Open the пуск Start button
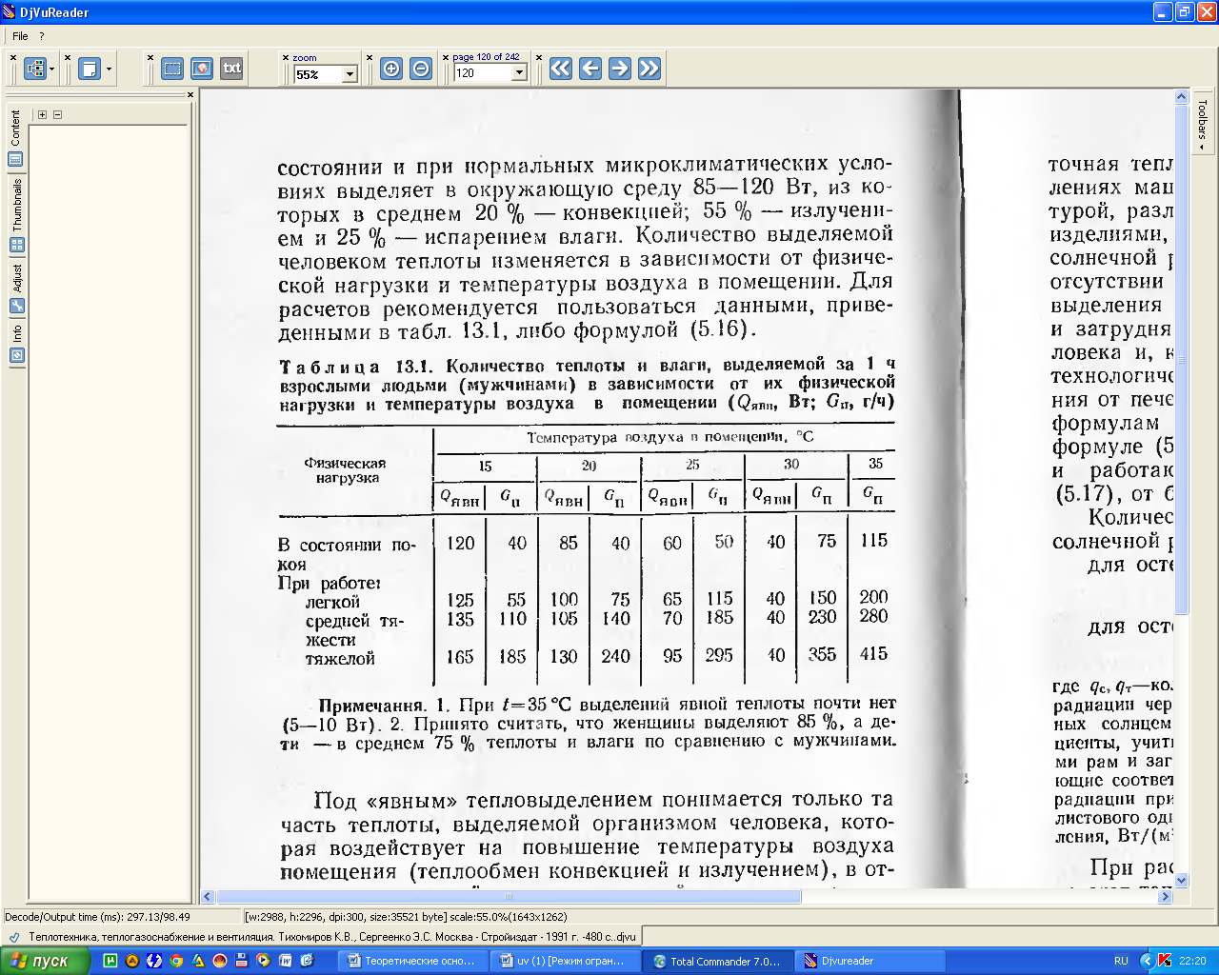Image resolution: width=1219 pixels, height=975 pixels. click(45, 961)
